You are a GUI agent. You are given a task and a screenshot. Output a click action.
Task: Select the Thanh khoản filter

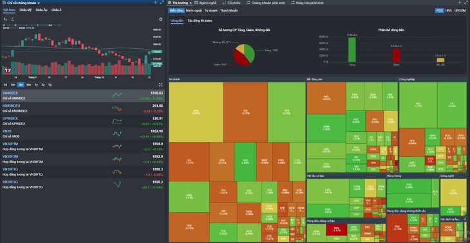point(229,10)
